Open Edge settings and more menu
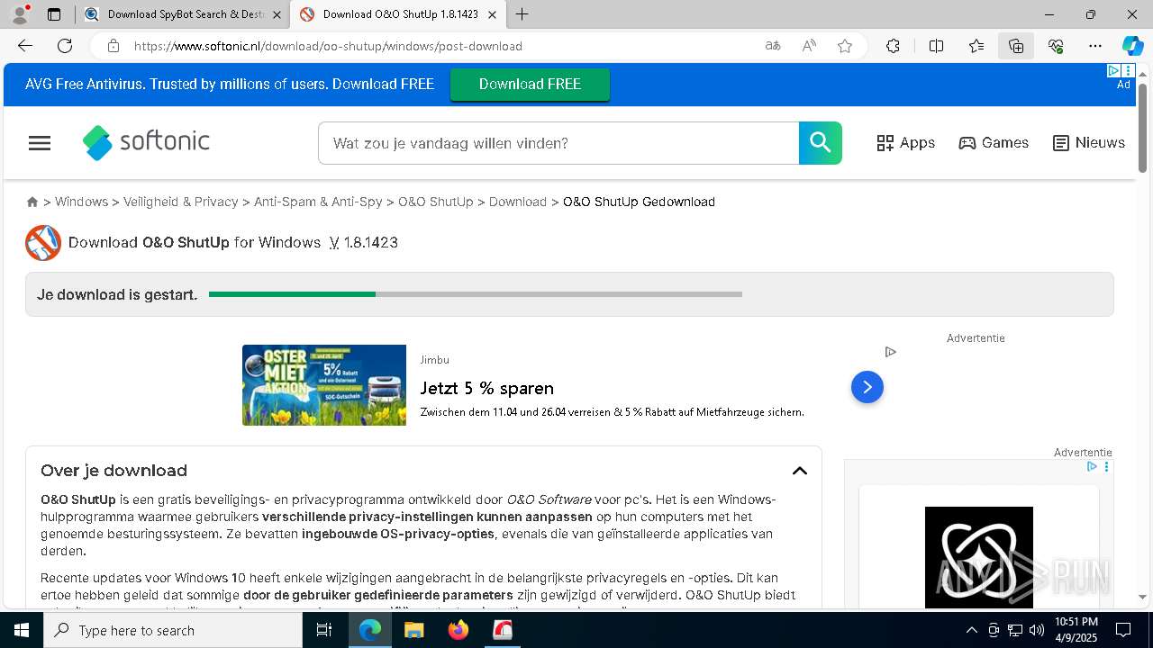 [x=1095, y=46]
